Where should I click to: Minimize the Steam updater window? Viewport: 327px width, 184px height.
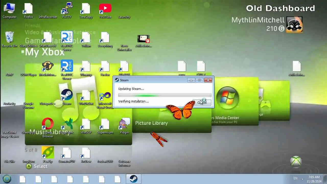191,80
